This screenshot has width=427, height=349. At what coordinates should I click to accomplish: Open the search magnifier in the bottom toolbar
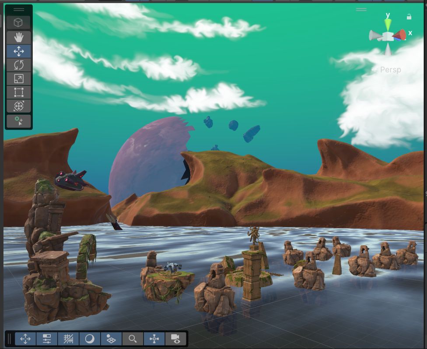(x=132, y=338)
